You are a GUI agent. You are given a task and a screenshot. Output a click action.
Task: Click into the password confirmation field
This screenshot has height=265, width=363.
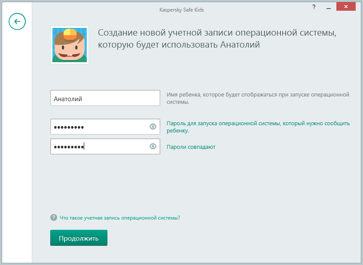point(99,147)
